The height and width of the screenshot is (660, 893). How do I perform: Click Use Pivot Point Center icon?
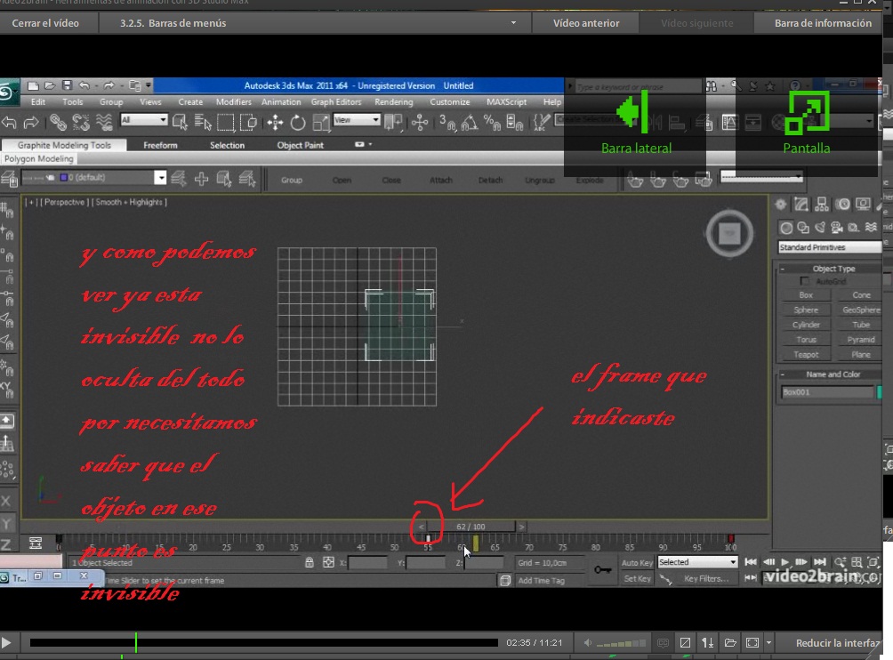point(393,122)
